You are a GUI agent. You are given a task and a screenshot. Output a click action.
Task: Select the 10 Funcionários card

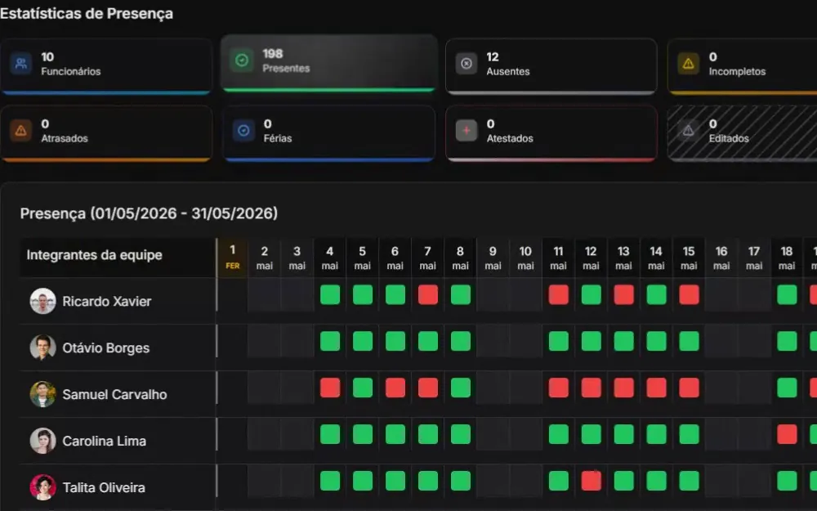click(106, 66)
